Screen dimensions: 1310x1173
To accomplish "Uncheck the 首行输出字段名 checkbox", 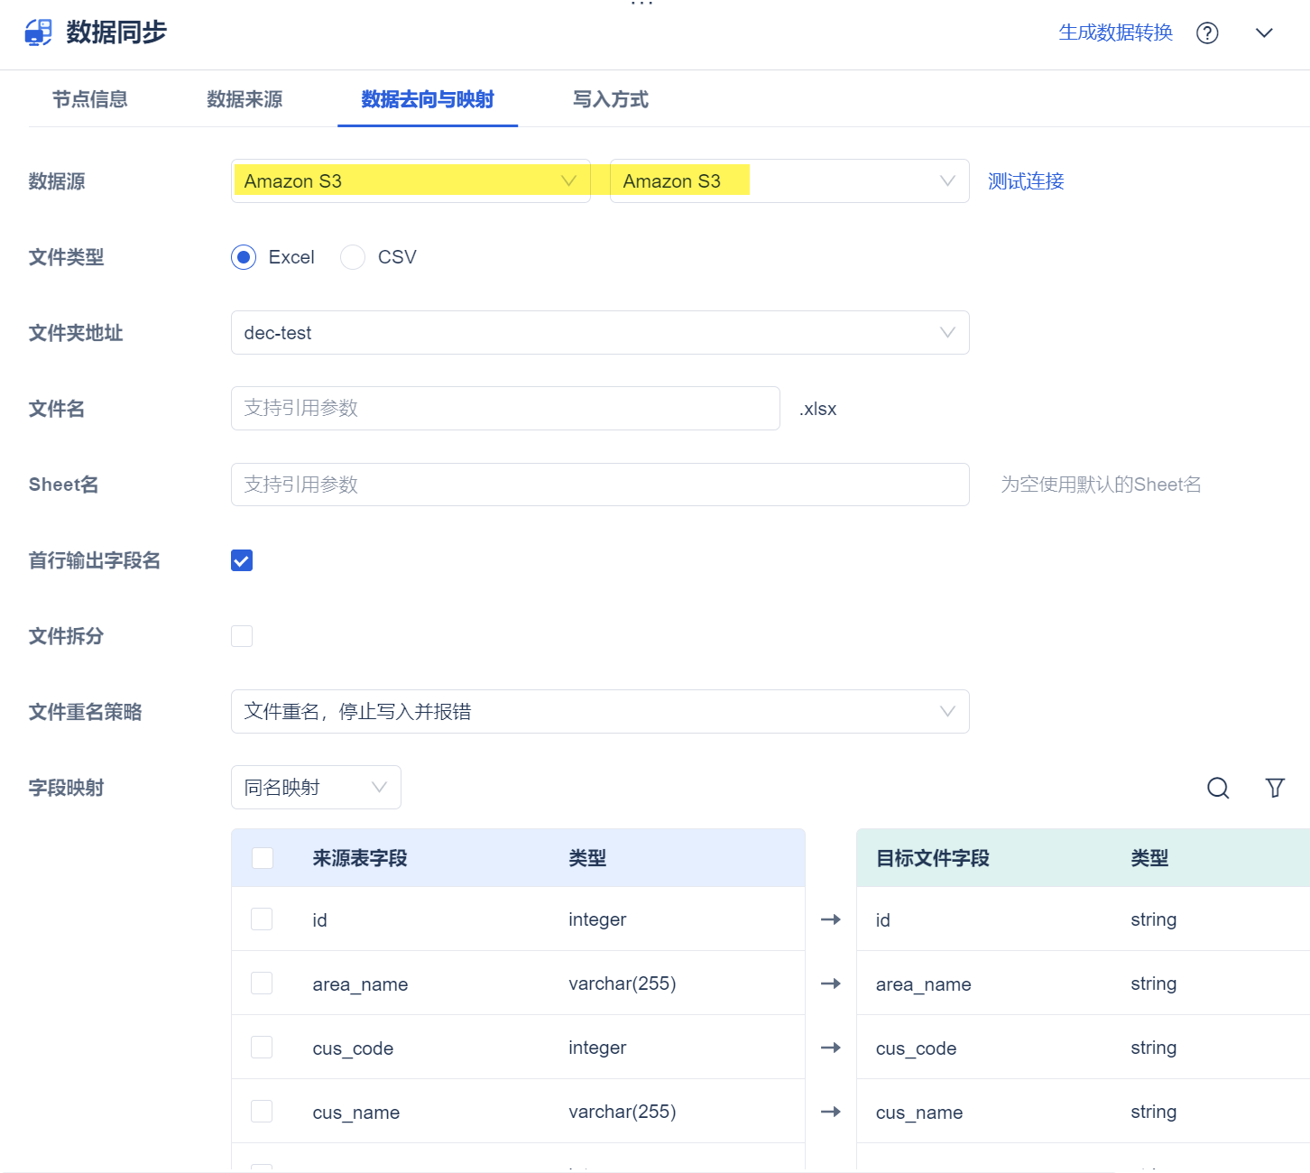I will coord(242,560).
